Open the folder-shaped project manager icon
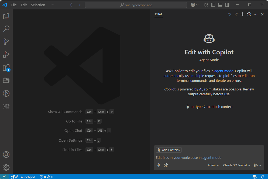This screenshot has width=268, height=179. coord(6,80)
